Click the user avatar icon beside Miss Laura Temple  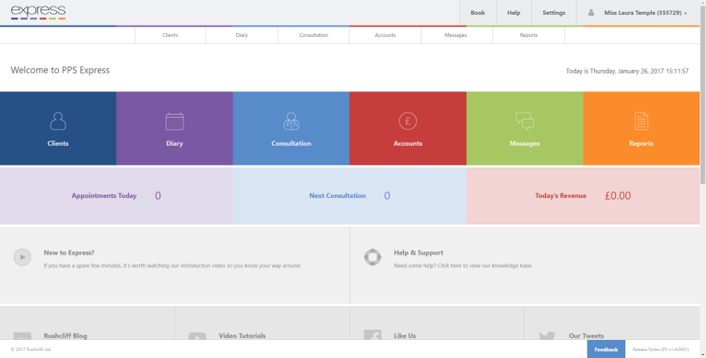click(591, 13)
